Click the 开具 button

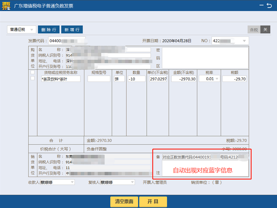click(x=153, y=202)
